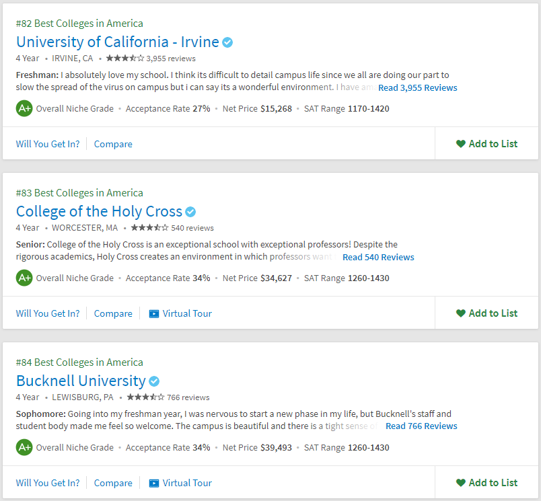The width and height of the screenshot is (541, 501).
Task: Click #84 Best Colleges in America ranking
Action: tap(79, 362)
